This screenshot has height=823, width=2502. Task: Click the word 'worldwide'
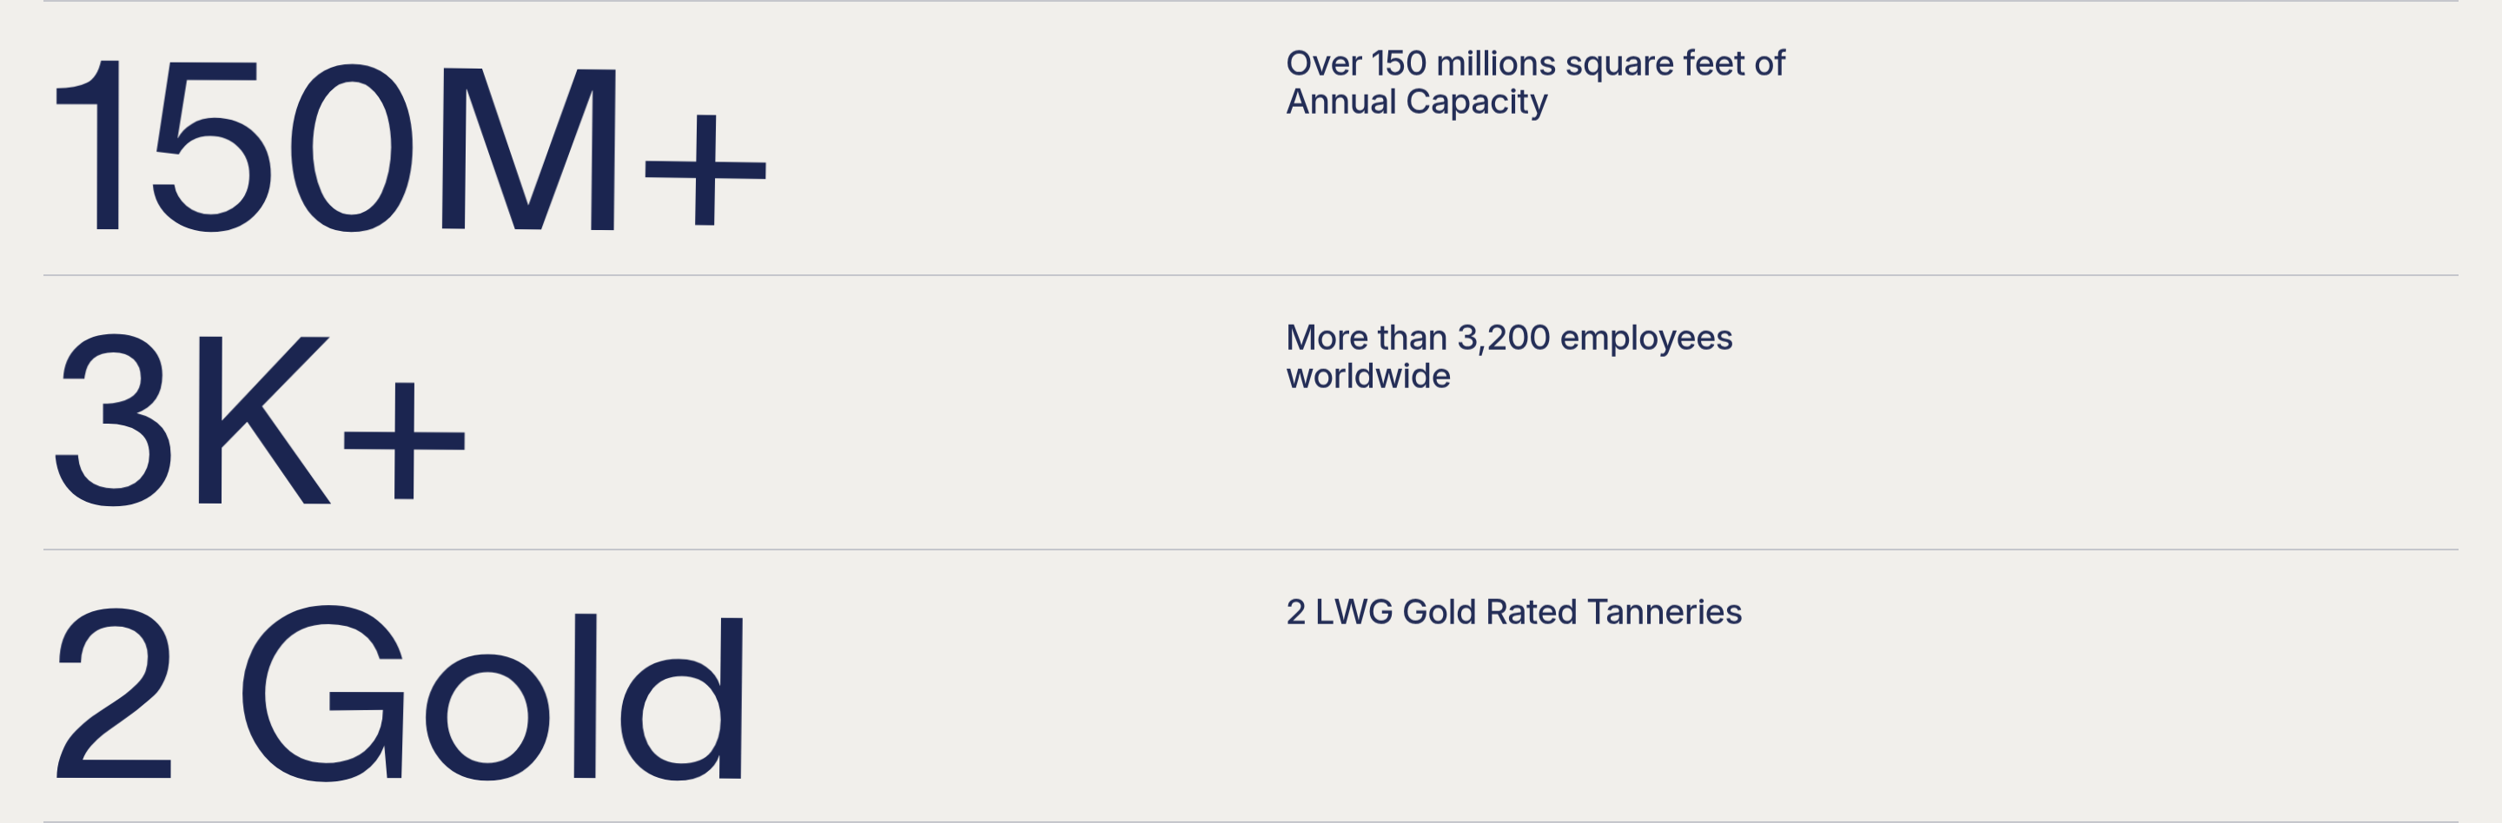click(1367, 377)
